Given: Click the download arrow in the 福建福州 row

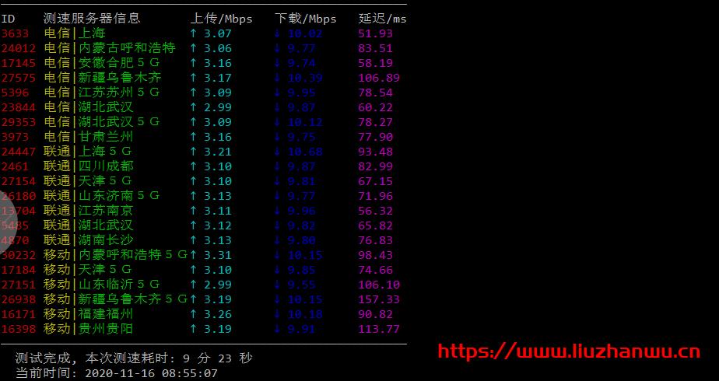Looking at the screenshot, I should click(278, 314).
